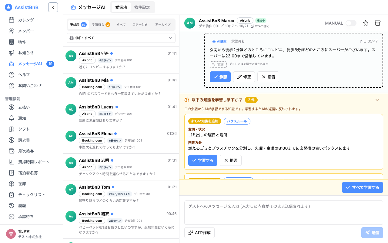
Task: Open 承認待ち page from sidebar
Action: [32, 217]
